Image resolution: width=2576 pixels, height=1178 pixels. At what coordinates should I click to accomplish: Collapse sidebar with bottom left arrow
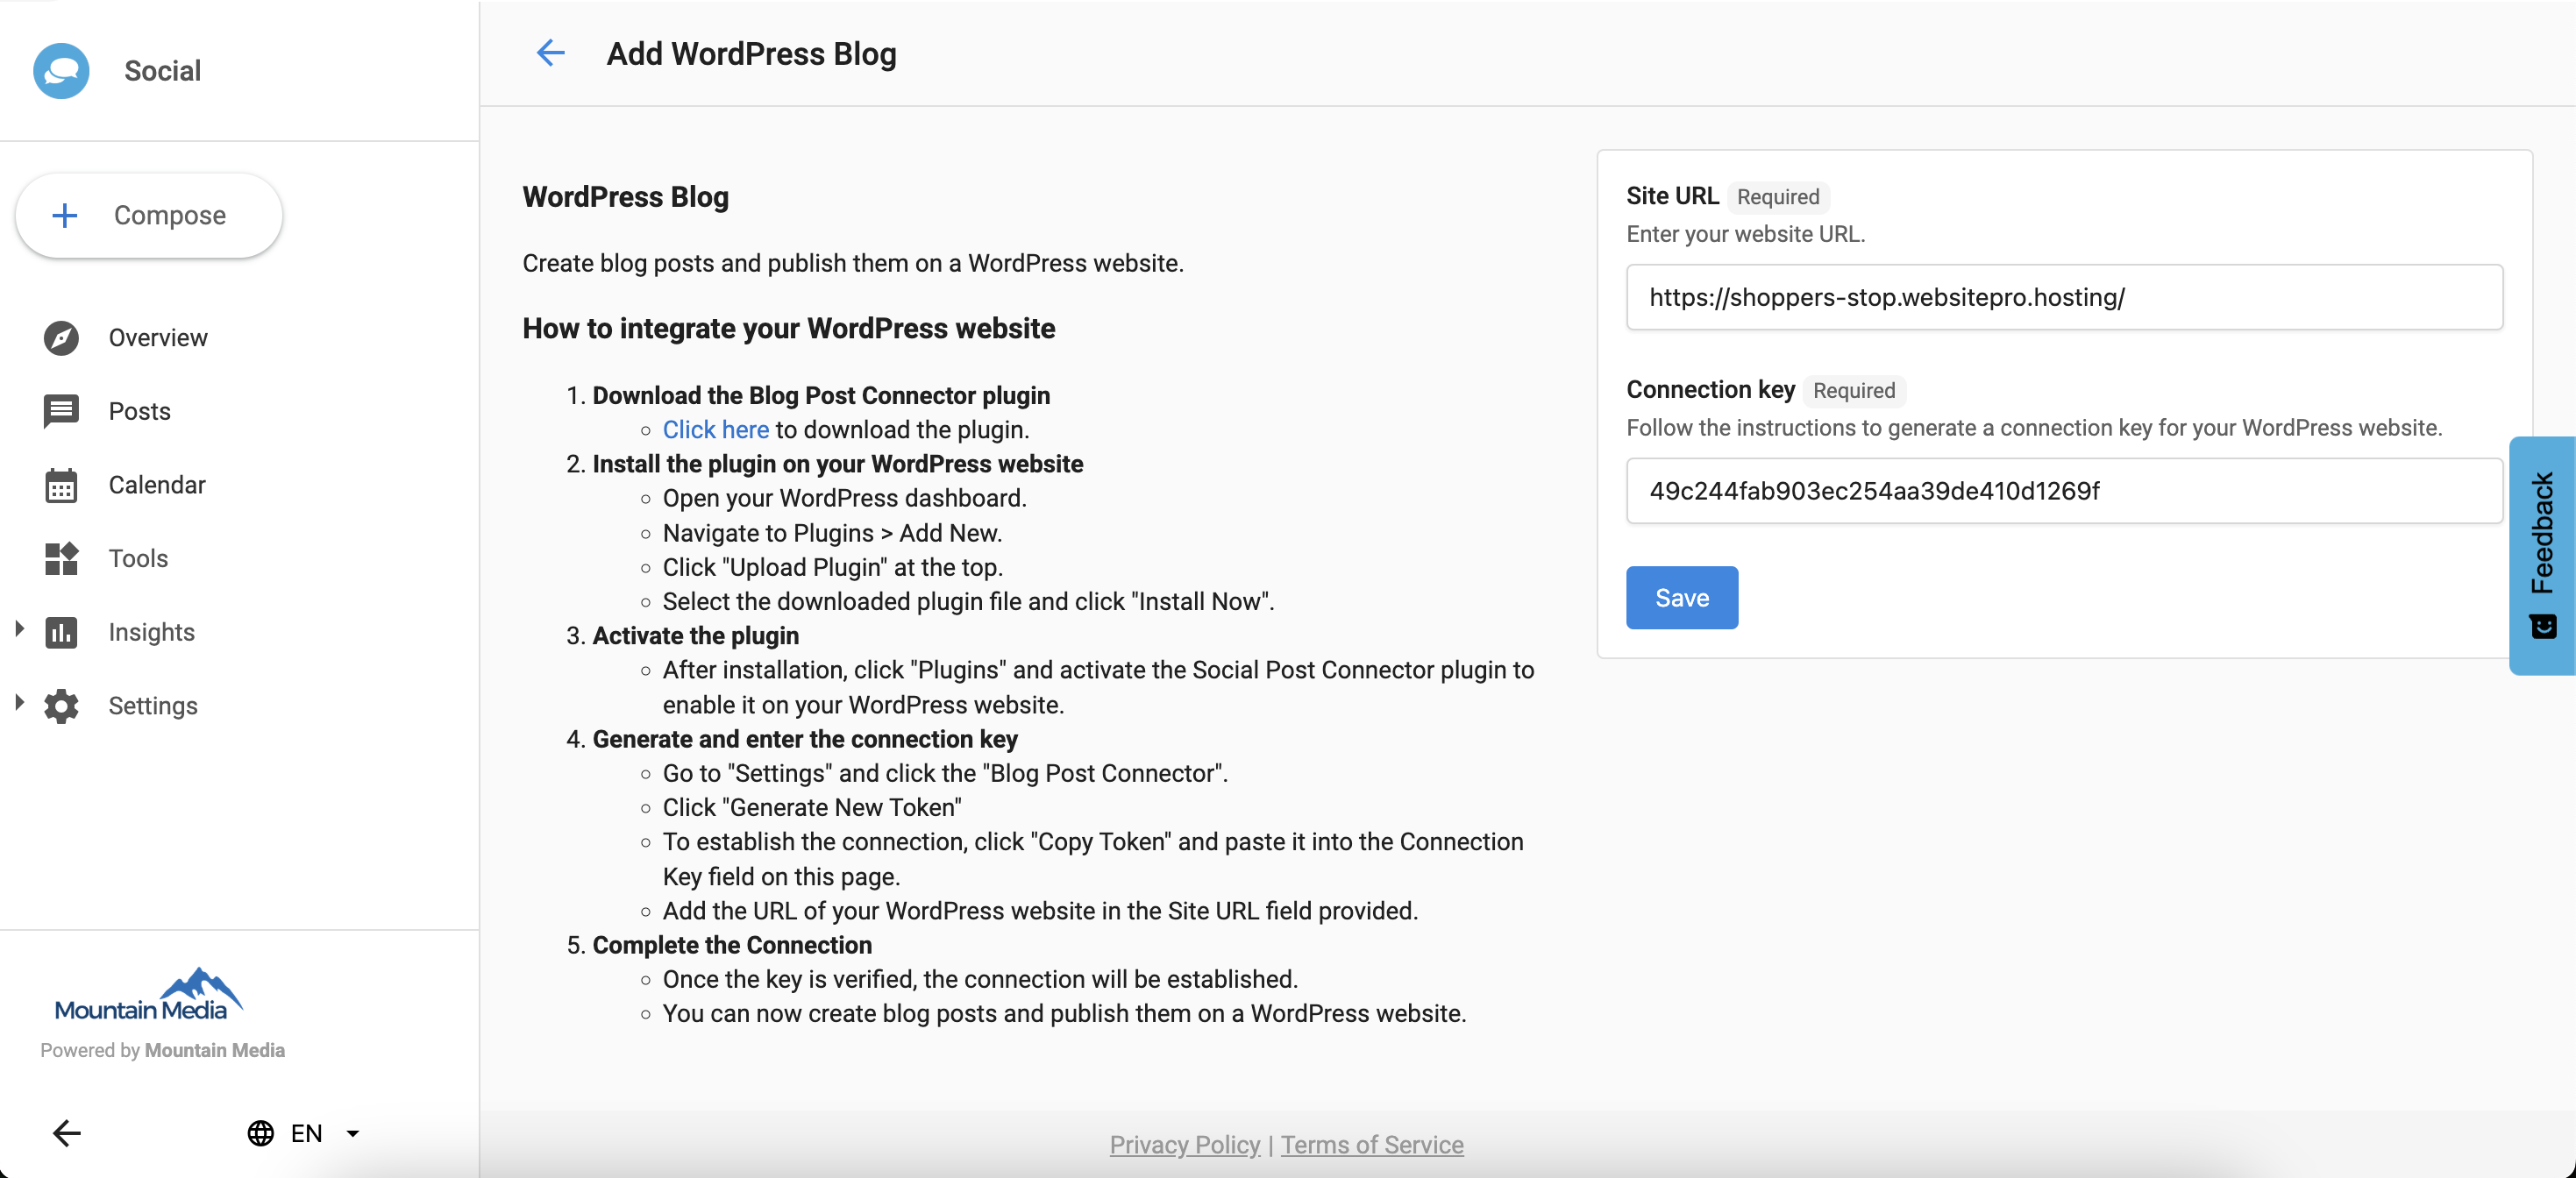click(67, 1133)
